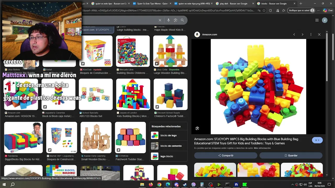Open Discount School Supply 'Children's Factory' image
The height and width of the screenshot is (188, 335).
coord(171,94)
